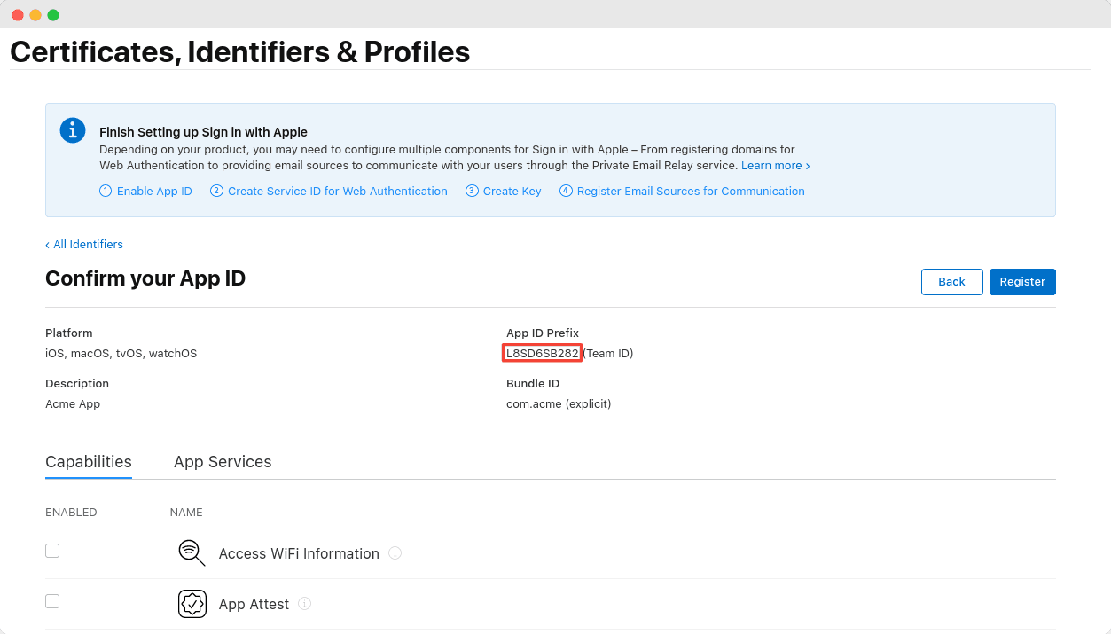Click the NAME column header
1111x634 pixels.
click(x=186, y=513)
